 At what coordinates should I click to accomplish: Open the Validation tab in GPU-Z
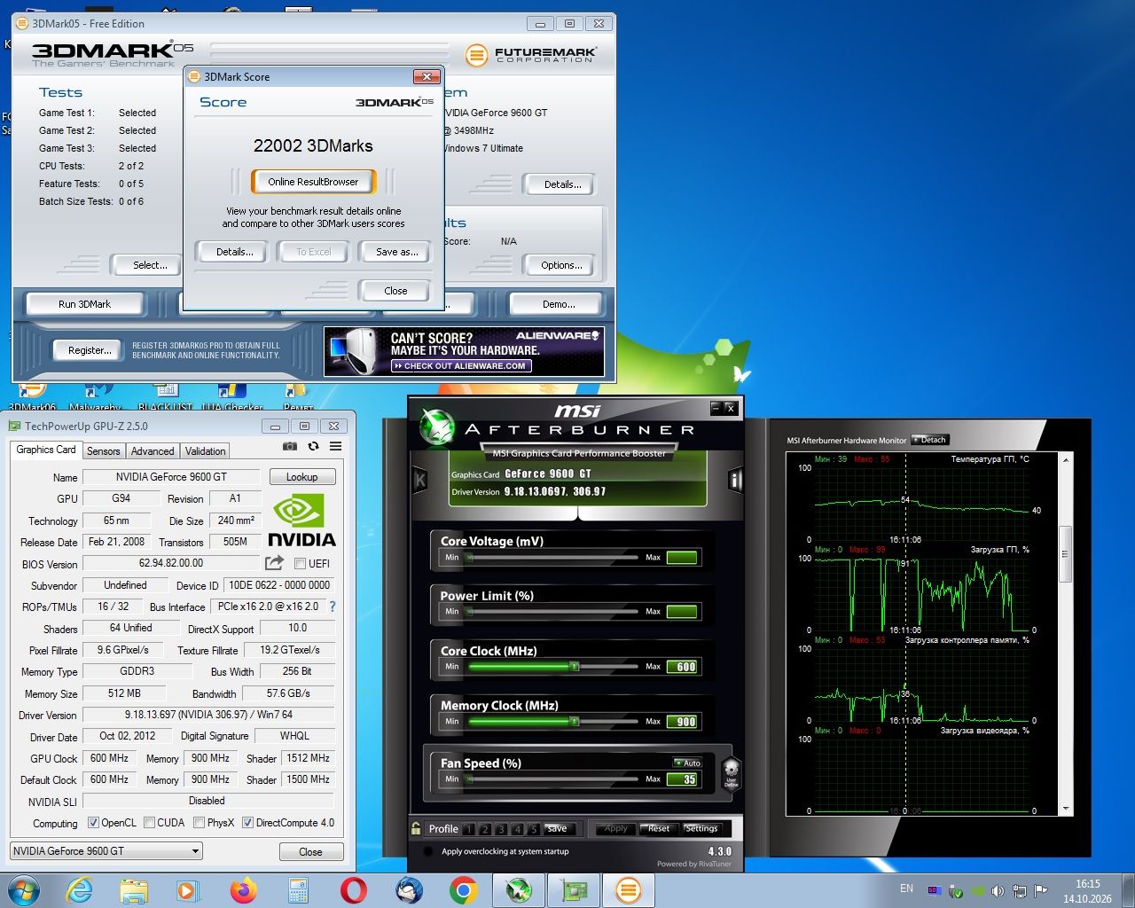pos(205,451)
